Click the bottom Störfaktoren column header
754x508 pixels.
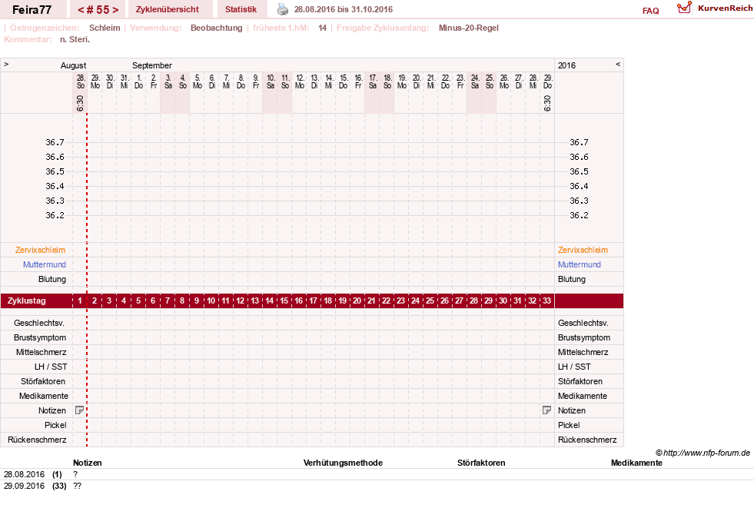tap(481, 463)
